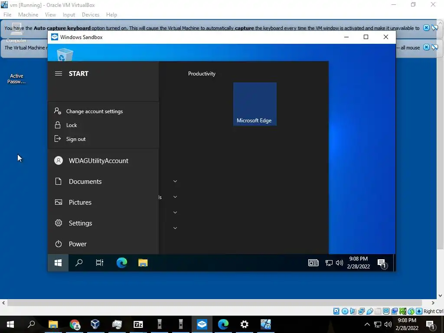The height and width of the screenshot is (333, 444).
Task: Open File Explorer in the Sandbox taskbar
Action: pos(143,263)
